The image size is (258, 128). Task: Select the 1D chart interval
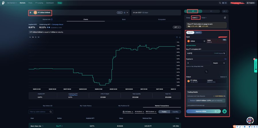[x=36, y=37]
